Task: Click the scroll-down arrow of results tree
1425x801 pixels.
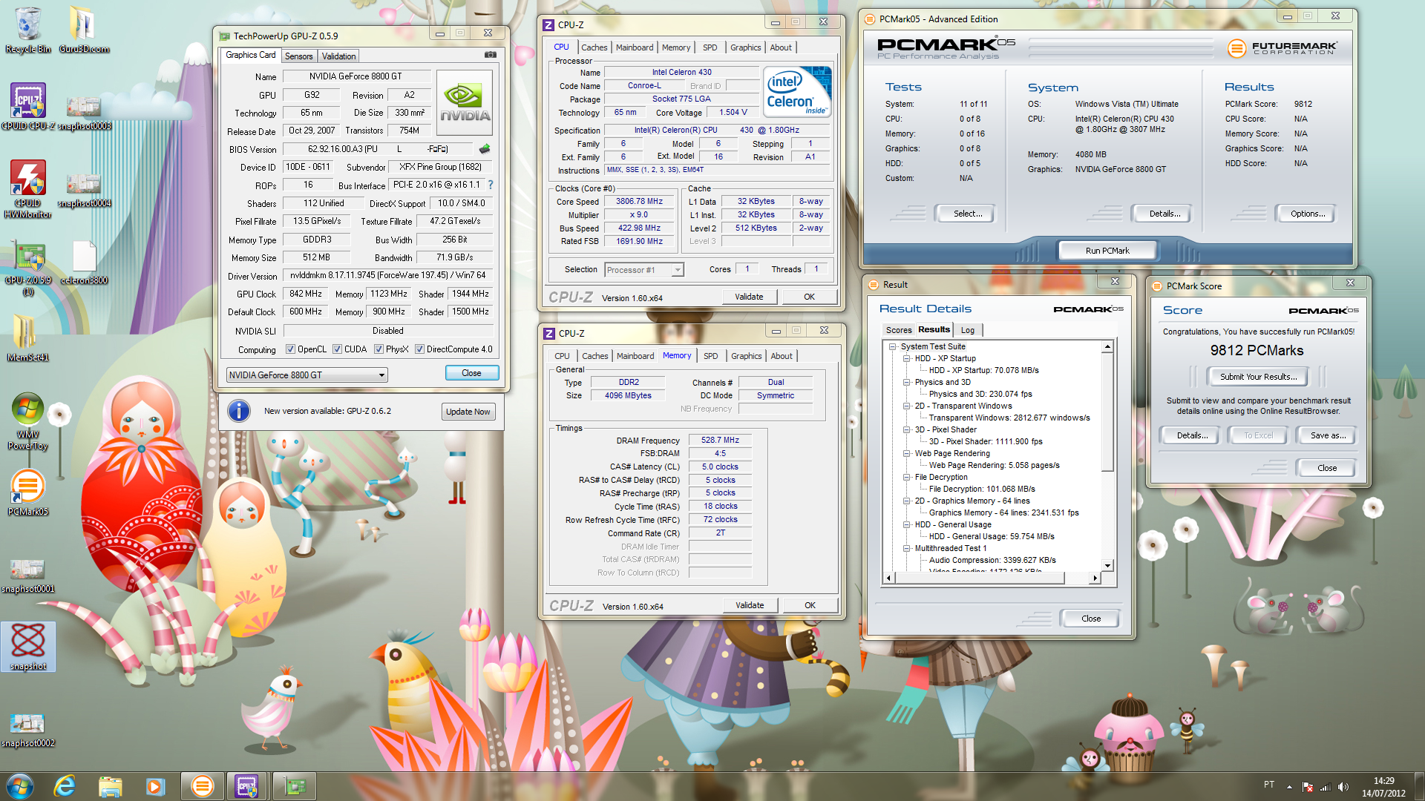Action: tap(1107, 566)
